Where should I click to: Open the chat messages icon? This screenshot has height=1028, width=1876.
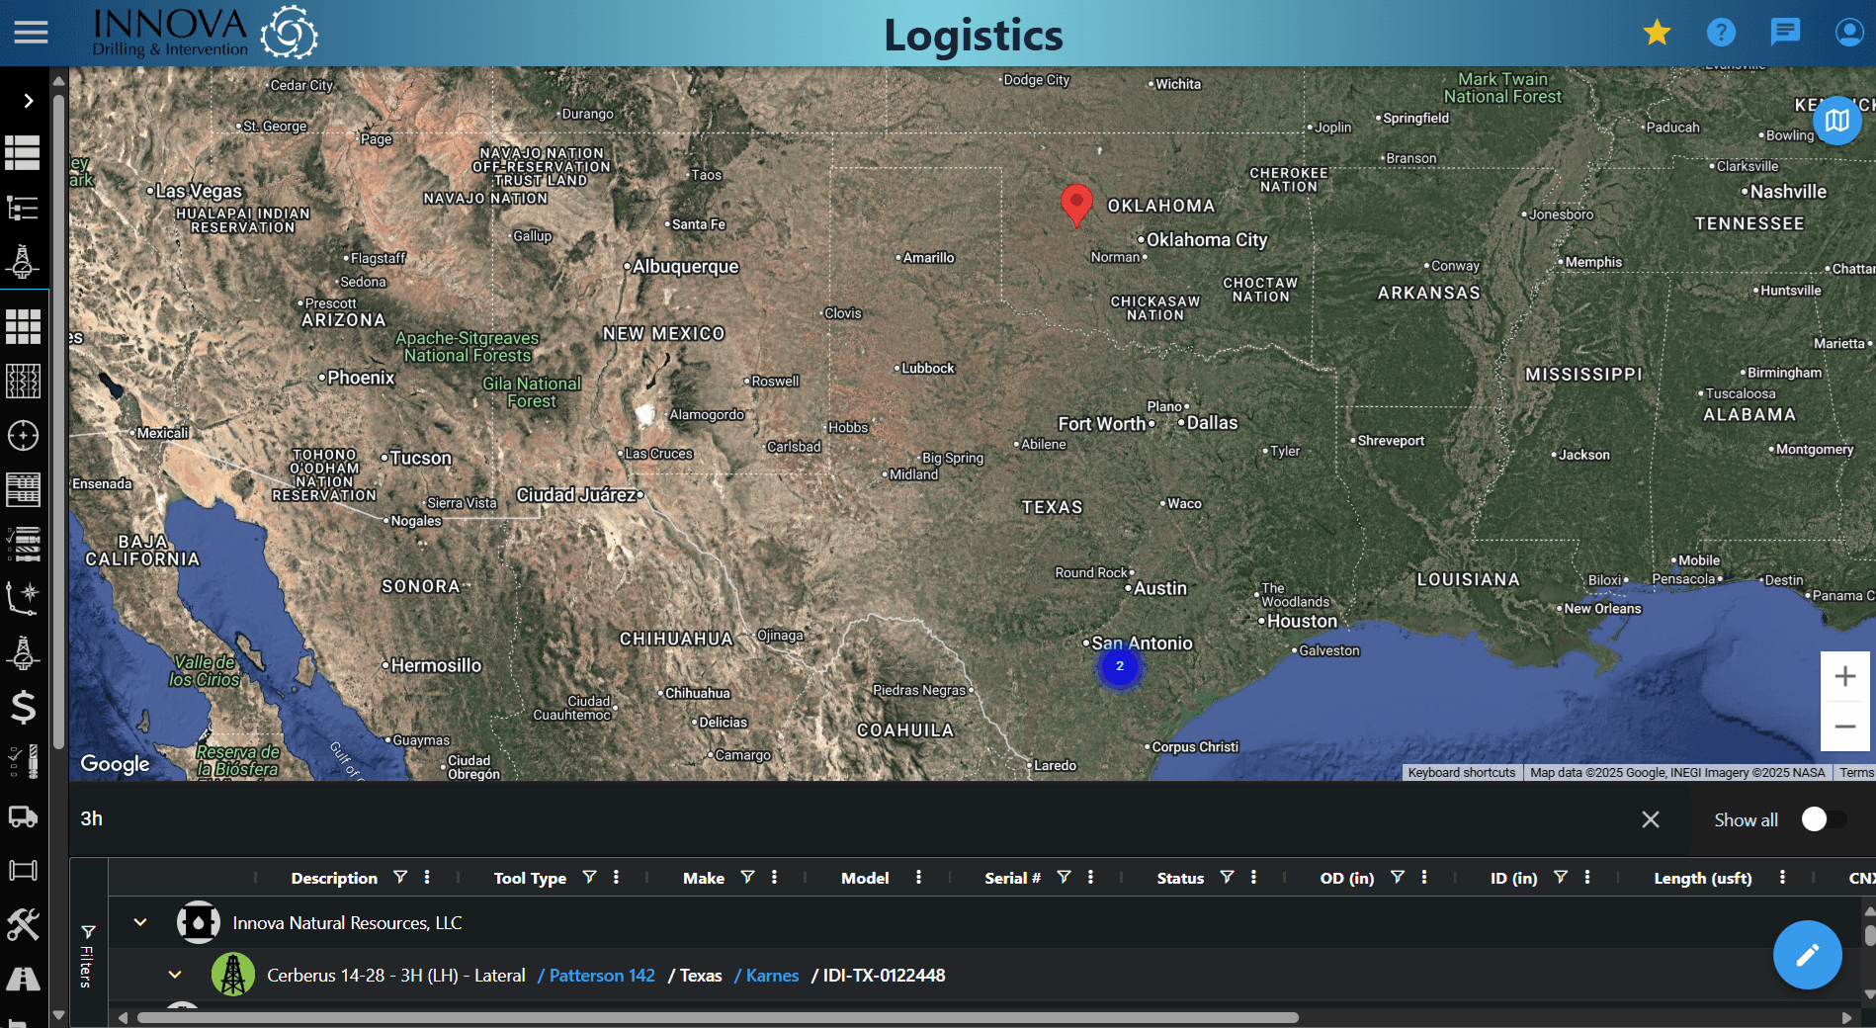[1785, 33]
